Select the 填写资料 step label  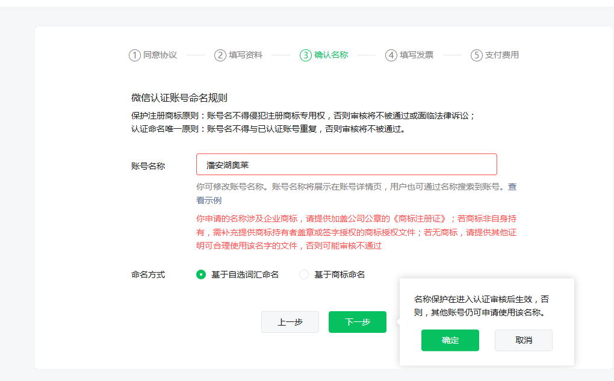click(246, 55)
